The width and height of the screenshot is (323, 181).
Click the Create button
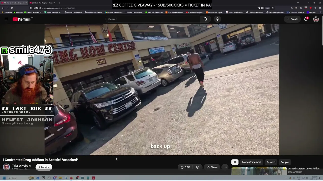click(292, 19)
